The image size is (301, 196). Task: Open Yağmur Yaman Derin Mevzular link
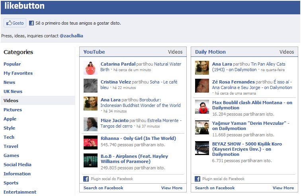tap(251, 126)
